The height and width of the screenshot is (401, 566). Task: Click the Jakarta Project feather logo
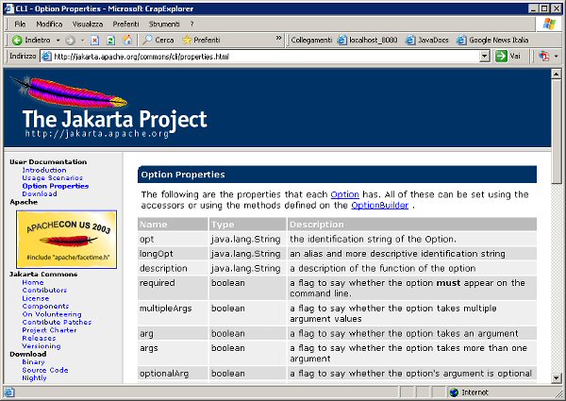tap(108, 108)
